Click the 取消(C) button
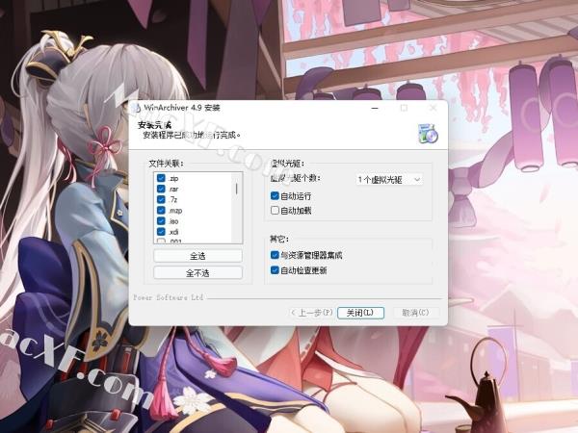Screen dimensions: 578x433 [x=415, y=313]
